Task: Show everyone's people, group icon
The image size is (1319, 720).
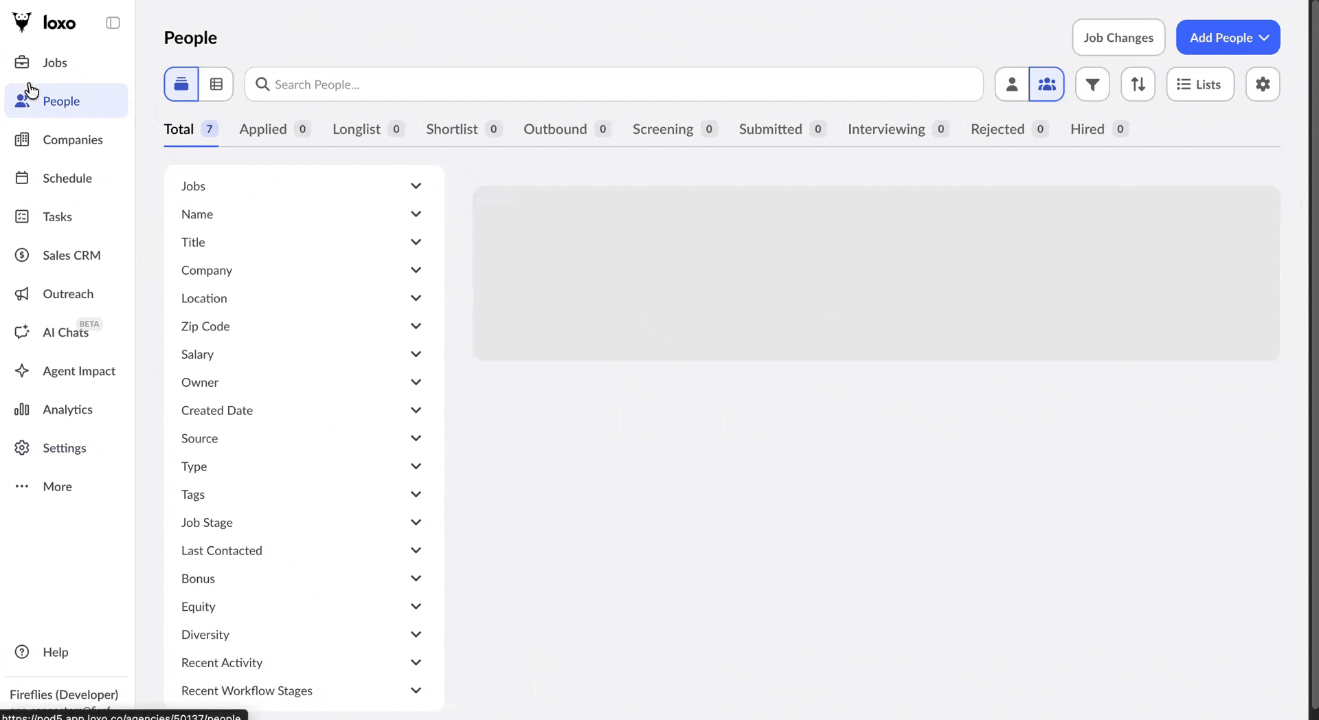Action: pyautogui.click(x=1047, y=85)
